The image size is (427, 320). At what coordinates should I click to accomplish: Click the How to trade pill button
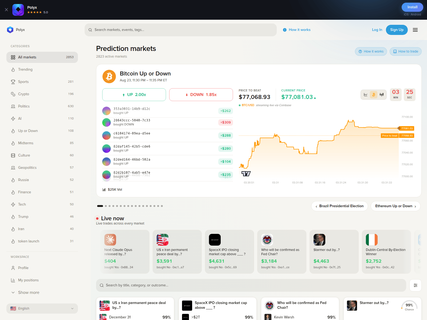[406, 51]
